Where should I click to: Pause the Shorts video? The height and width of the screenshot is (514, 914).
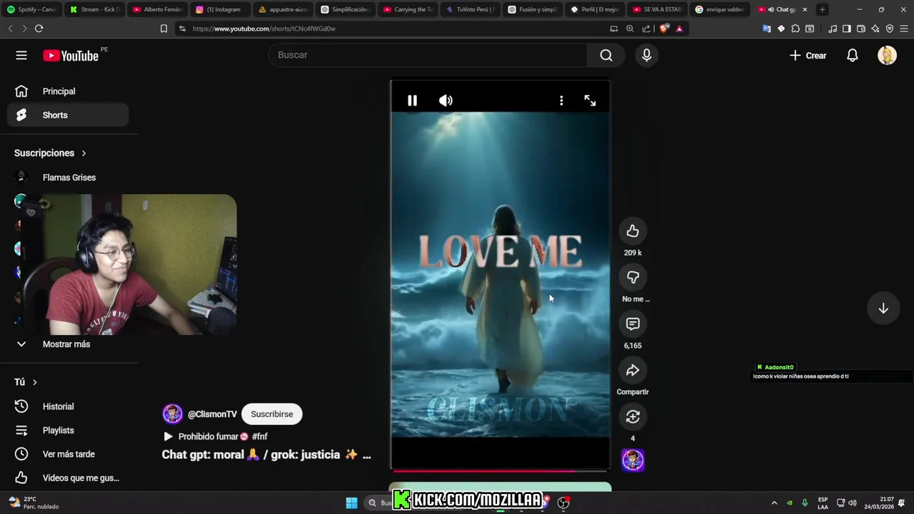click(412, 101)
